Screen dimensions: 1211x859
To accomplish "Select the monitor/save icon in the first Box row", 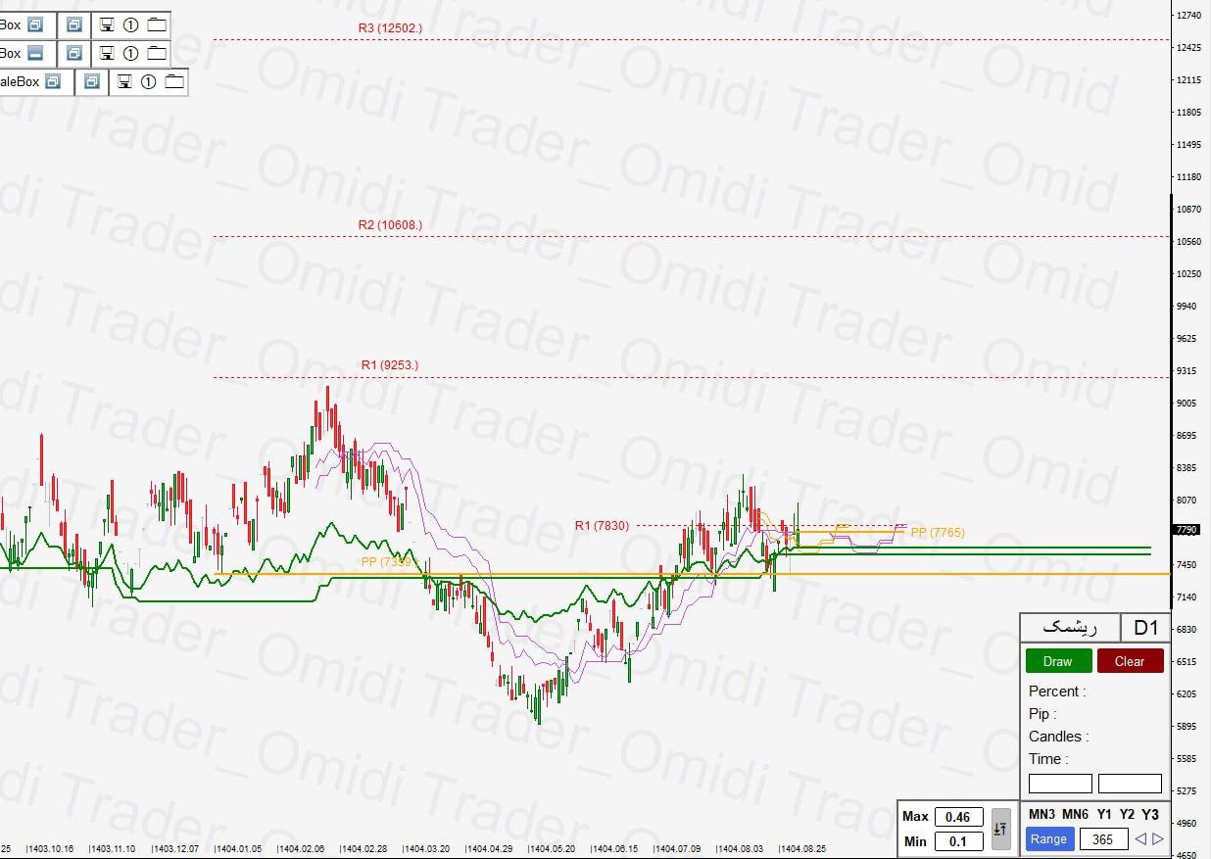I will coord(108,24).
